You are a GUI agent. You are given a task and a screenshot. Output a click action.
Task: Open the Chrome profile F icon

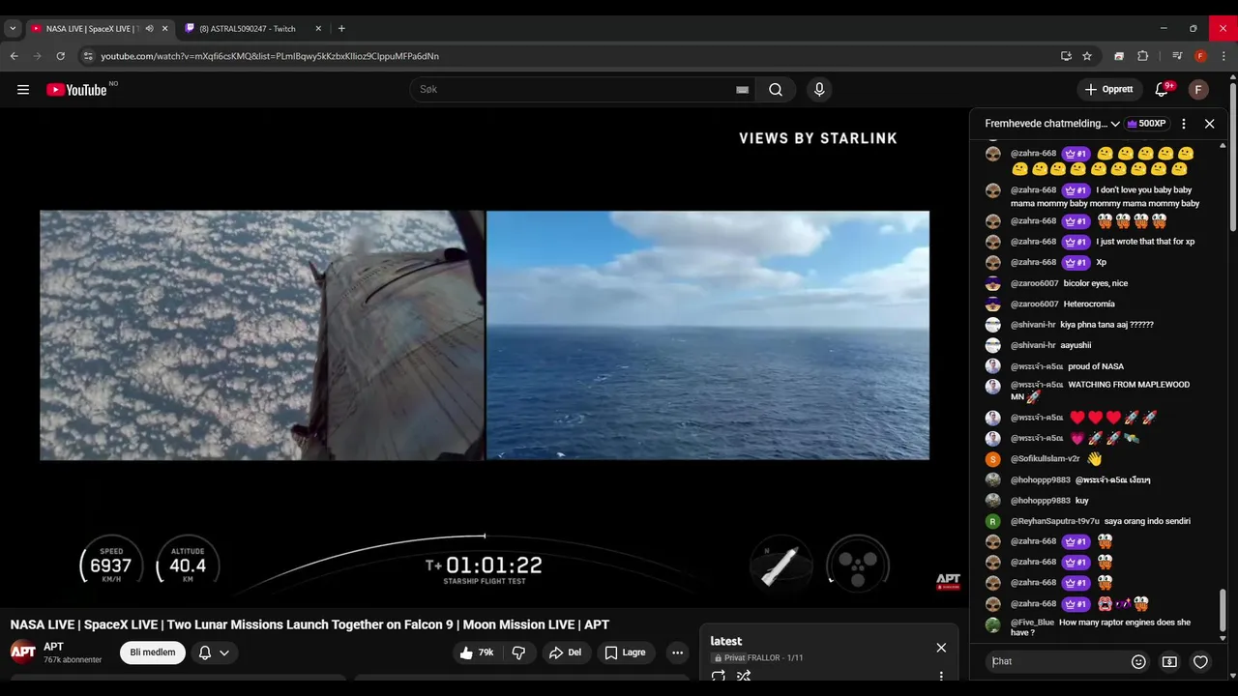tap(1200, 56)
